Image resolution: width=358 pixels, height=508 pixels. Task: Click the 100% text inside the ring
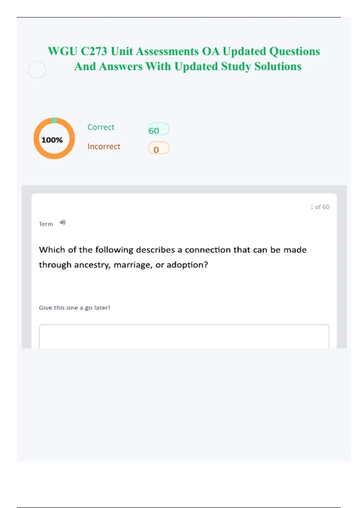(52, 140)
